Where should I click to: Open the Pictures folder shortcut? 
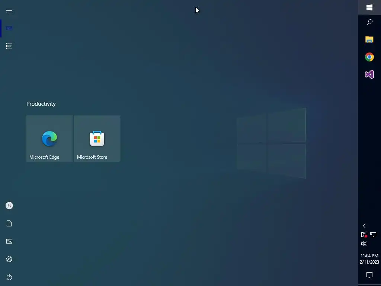pyautogui.click(x=9, y=241)
